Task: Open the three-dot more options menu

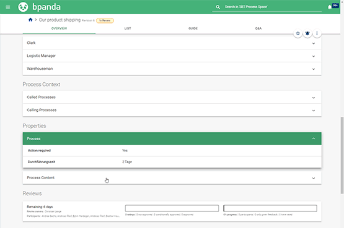Action: click(x=317, y=33)
